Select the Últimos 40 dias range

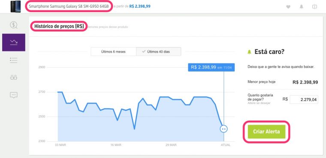click(158, 52)
